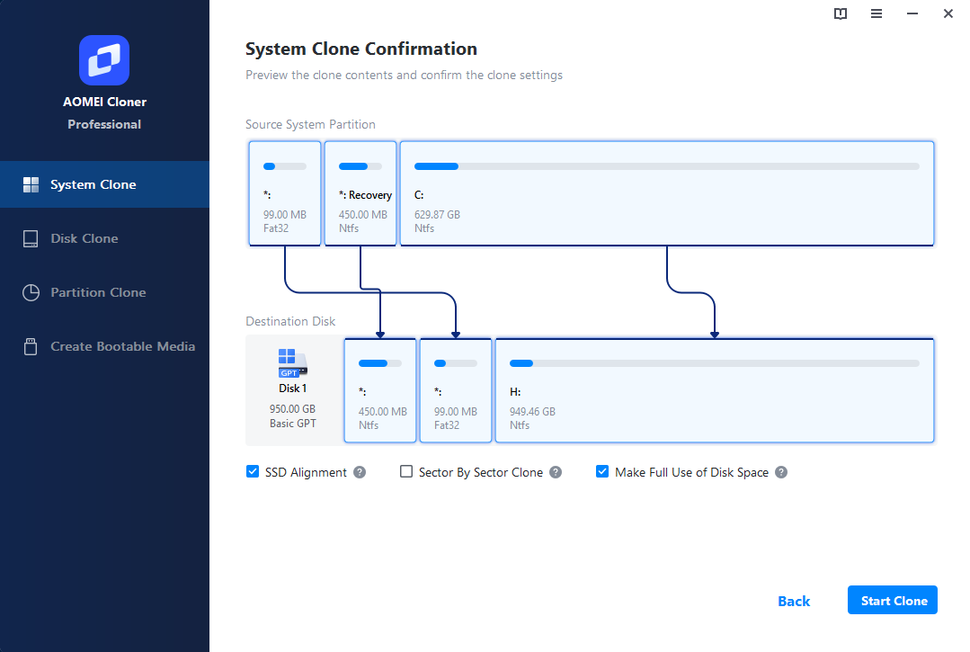Uncheck Make Full Use of Disk Space
Screen dimensions: 970x652
(x=602, y=471)
